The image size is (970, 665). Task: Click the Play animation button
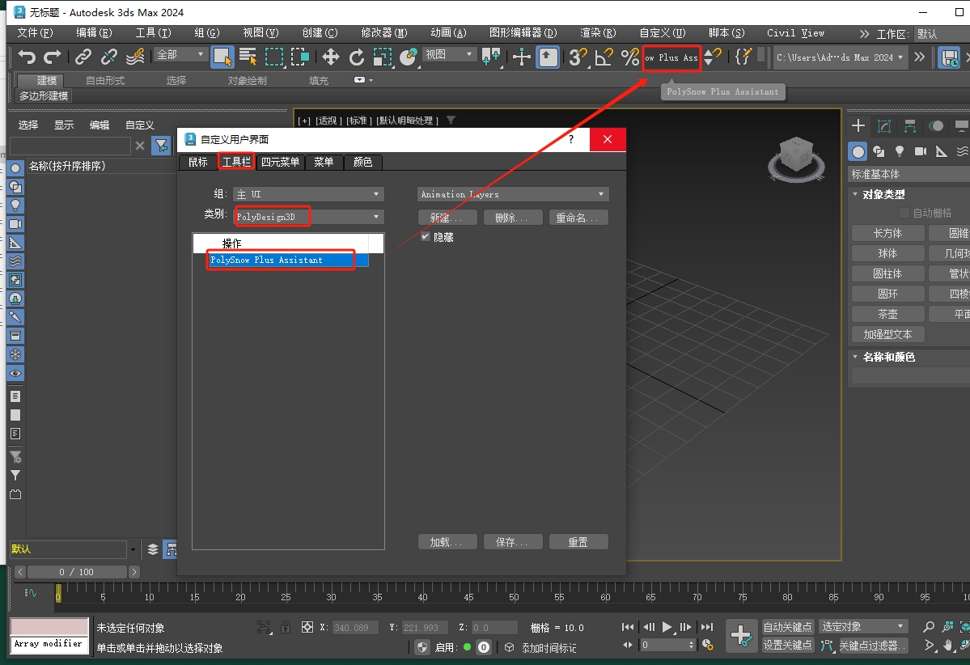click(667, 625)
